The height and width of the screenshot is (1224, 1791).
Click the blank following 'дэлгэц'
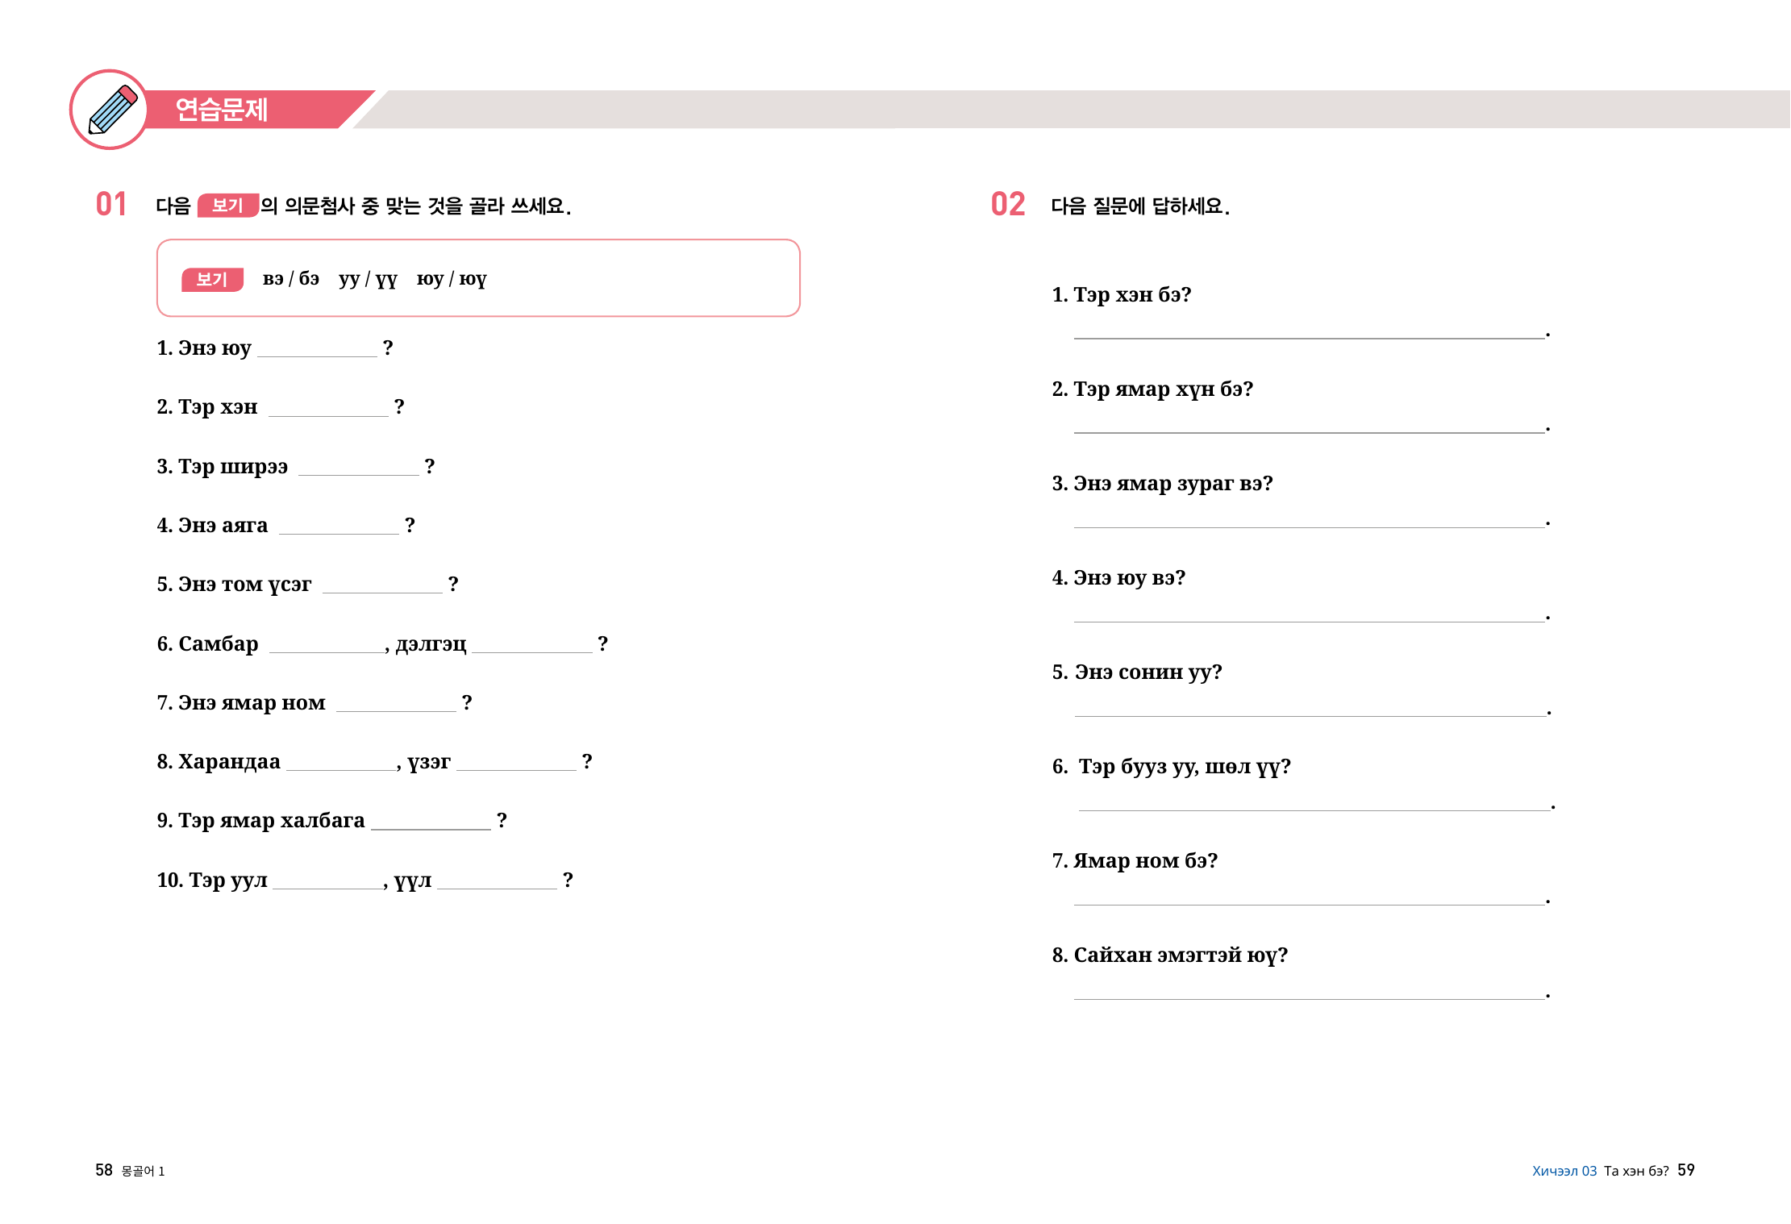click(532, 647)
